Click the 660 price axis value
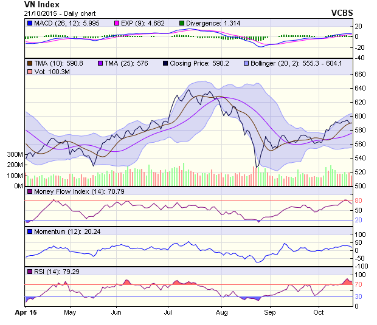The image size is (377, 325). click(x=361, y=74)
